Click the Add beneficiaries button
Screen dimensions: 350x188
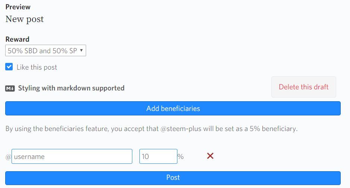point(173,108)
